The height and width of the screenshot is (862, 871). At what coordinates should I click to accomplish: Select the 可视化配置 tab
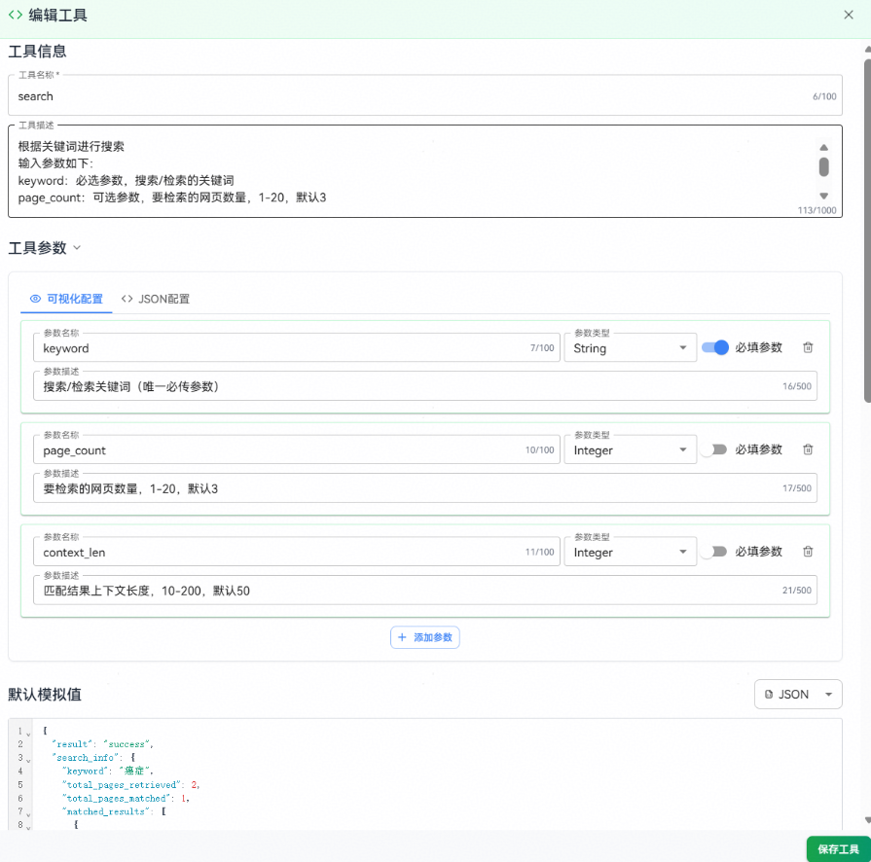[66, 299]
